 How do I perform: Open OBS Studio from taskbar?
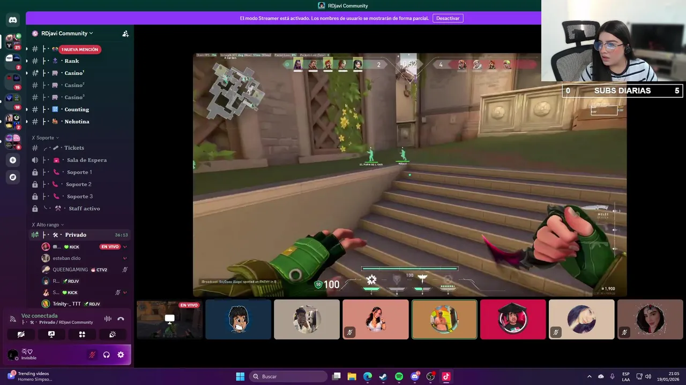[x=430, y=376]
